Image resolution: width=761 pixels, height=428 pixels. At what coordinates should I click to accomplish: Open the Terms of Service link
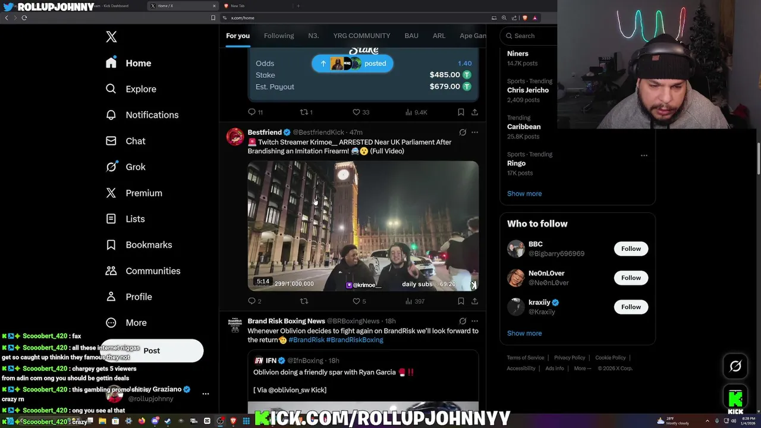coord(525,358)
